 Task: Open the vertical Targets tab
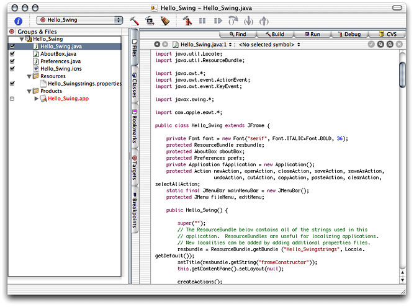135,167
